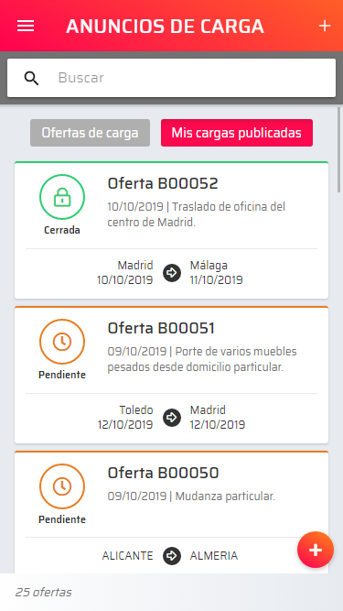343x611 pixels.
Task: Click the Traslado de oficina description text
Action: click(197, 214)
